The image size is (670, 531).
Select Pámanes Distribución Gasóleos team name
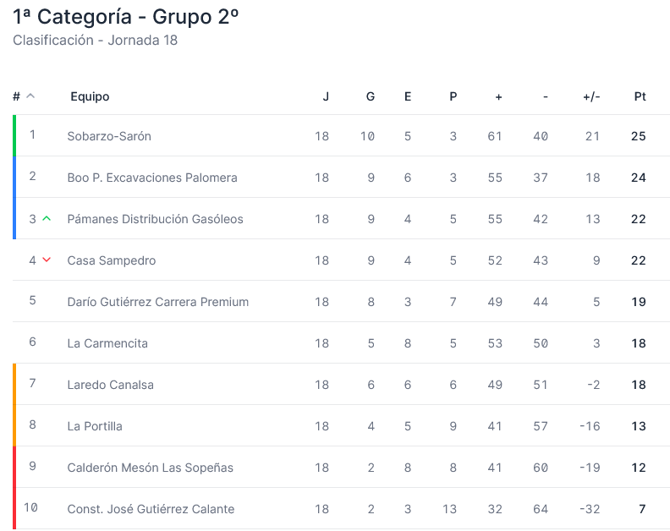pos(155,219)
